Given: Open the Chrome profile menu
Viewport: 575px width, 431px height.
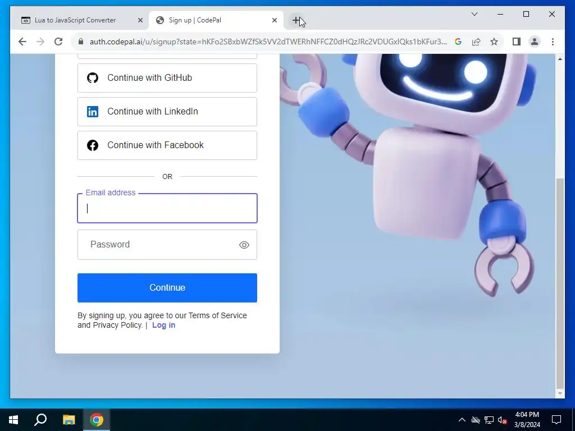Looking at the screenshot, I should click(535, 42).
